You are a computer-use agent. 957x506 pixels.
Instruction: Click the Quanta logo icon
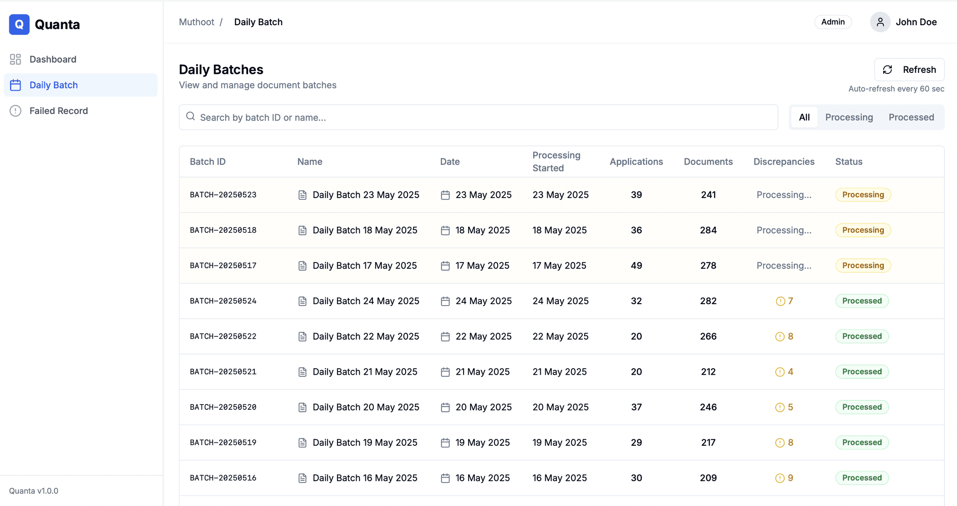(x=19, y=24)
